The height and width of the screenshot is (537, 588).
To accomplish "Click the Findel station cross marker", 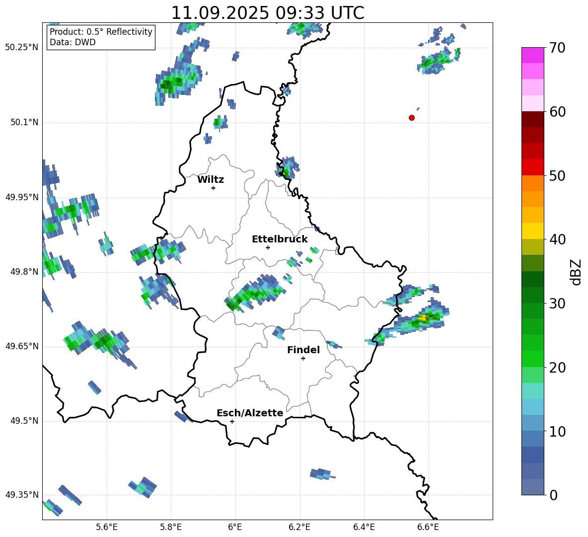I will coord(303,358).
